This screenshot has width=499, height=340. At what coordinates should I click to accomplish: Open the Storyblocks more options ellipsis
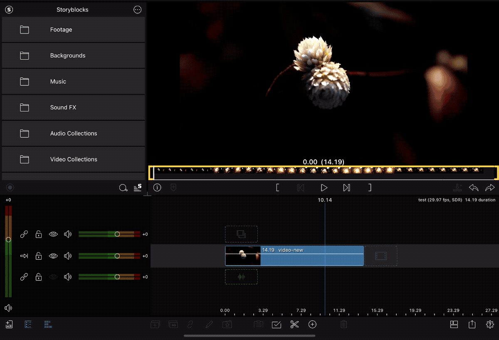[138, 10]
